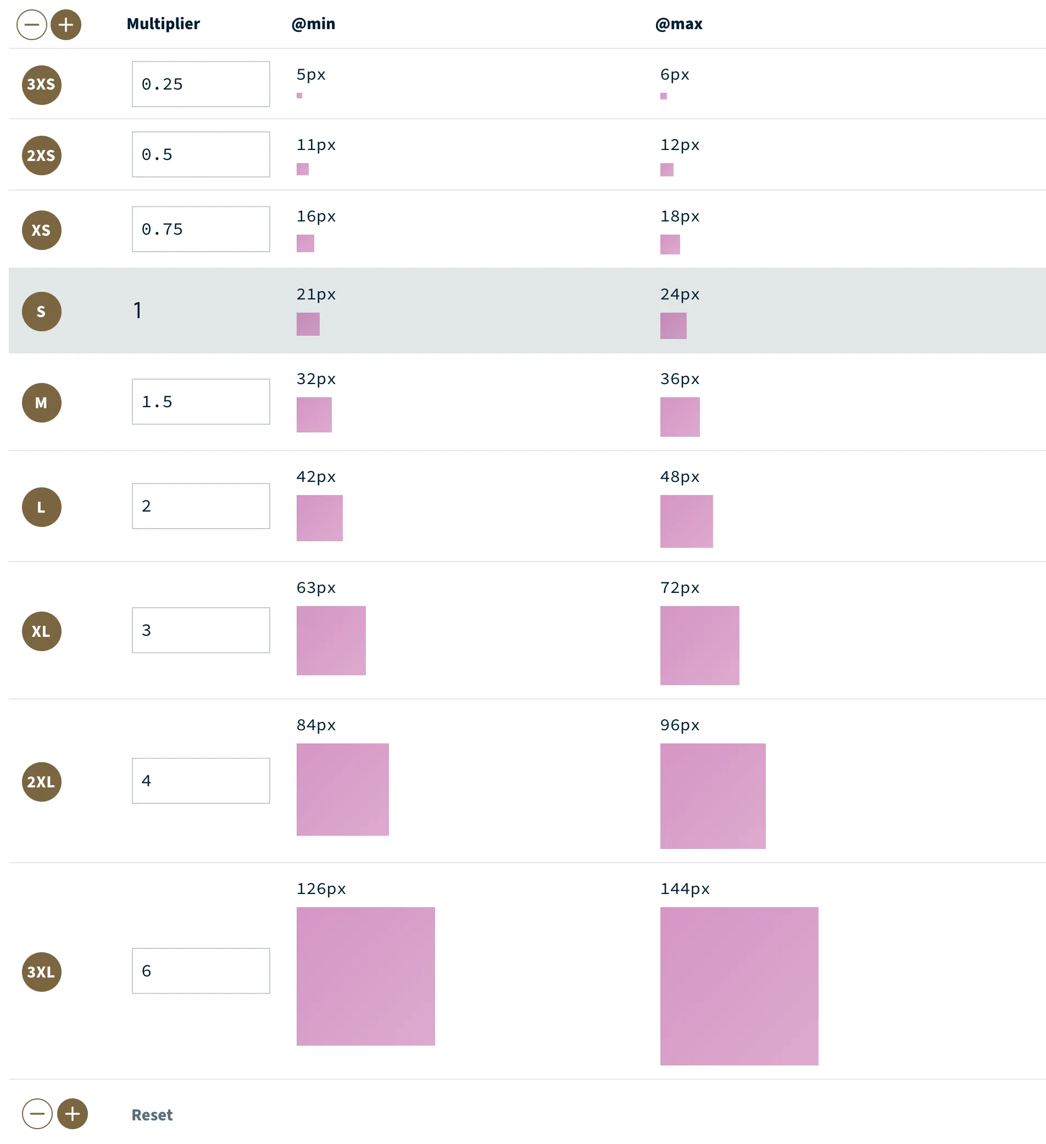Image resolution: width=1046 pixels, height=1144 pixels.
Task: Click the 2XL size badge
Action: tap(41, 782)
